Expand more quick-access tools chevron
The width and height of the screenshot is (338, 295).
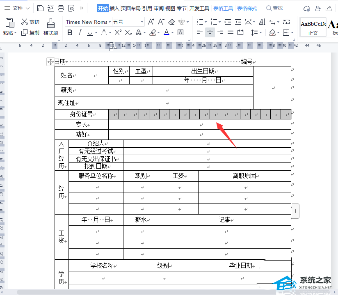pos(82,8)
